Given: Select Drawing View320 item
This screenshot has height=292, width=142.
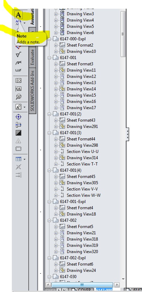Looking at the screenshot, I should point(82,252).
